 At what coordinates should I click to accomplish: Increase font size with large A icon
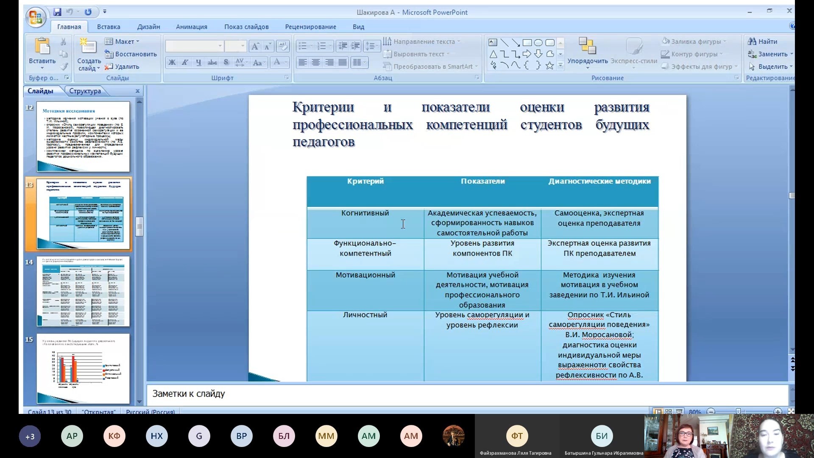pos(255,46)
